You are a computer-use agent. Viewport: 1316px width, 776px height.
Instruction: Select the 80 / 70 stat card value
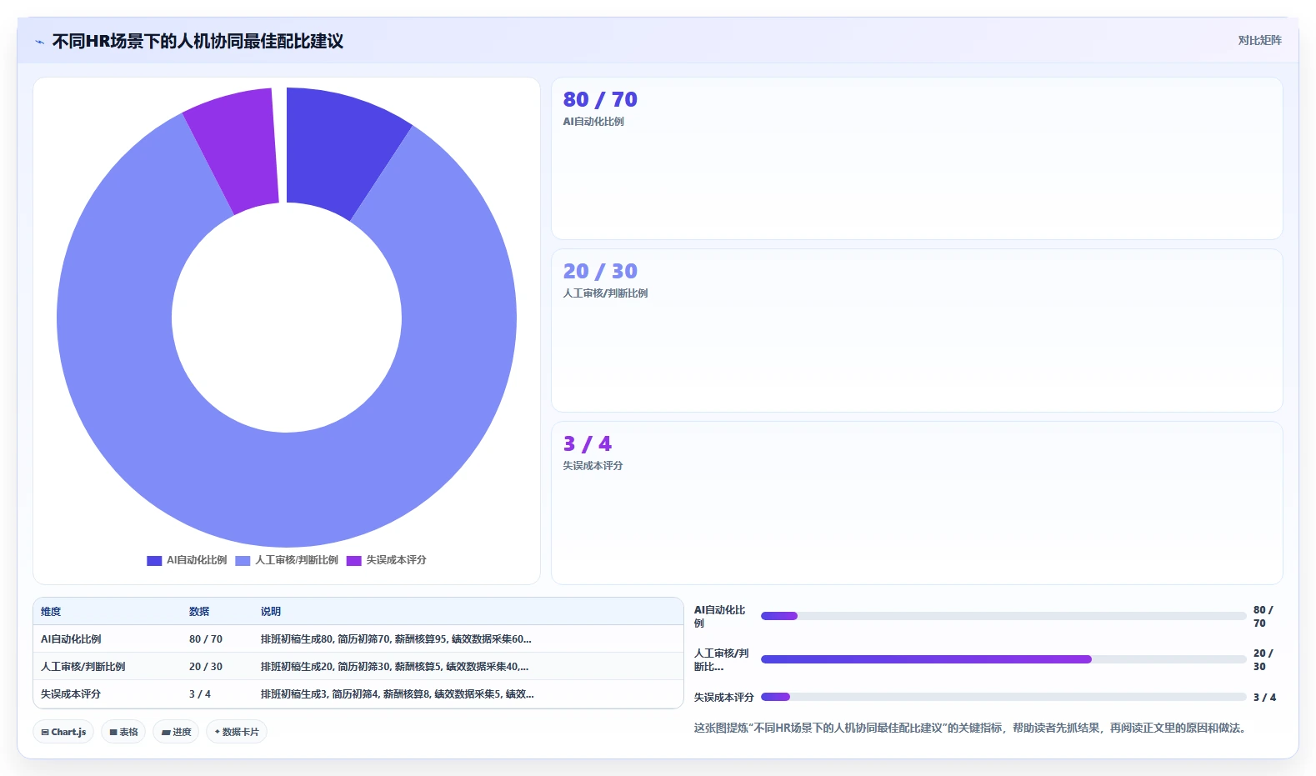(x=600, y=100)
